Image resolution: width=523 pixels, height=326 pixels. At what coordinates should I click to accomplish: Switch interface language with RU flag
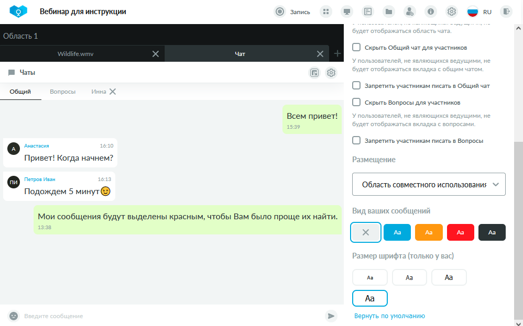(x=479, y=12)
